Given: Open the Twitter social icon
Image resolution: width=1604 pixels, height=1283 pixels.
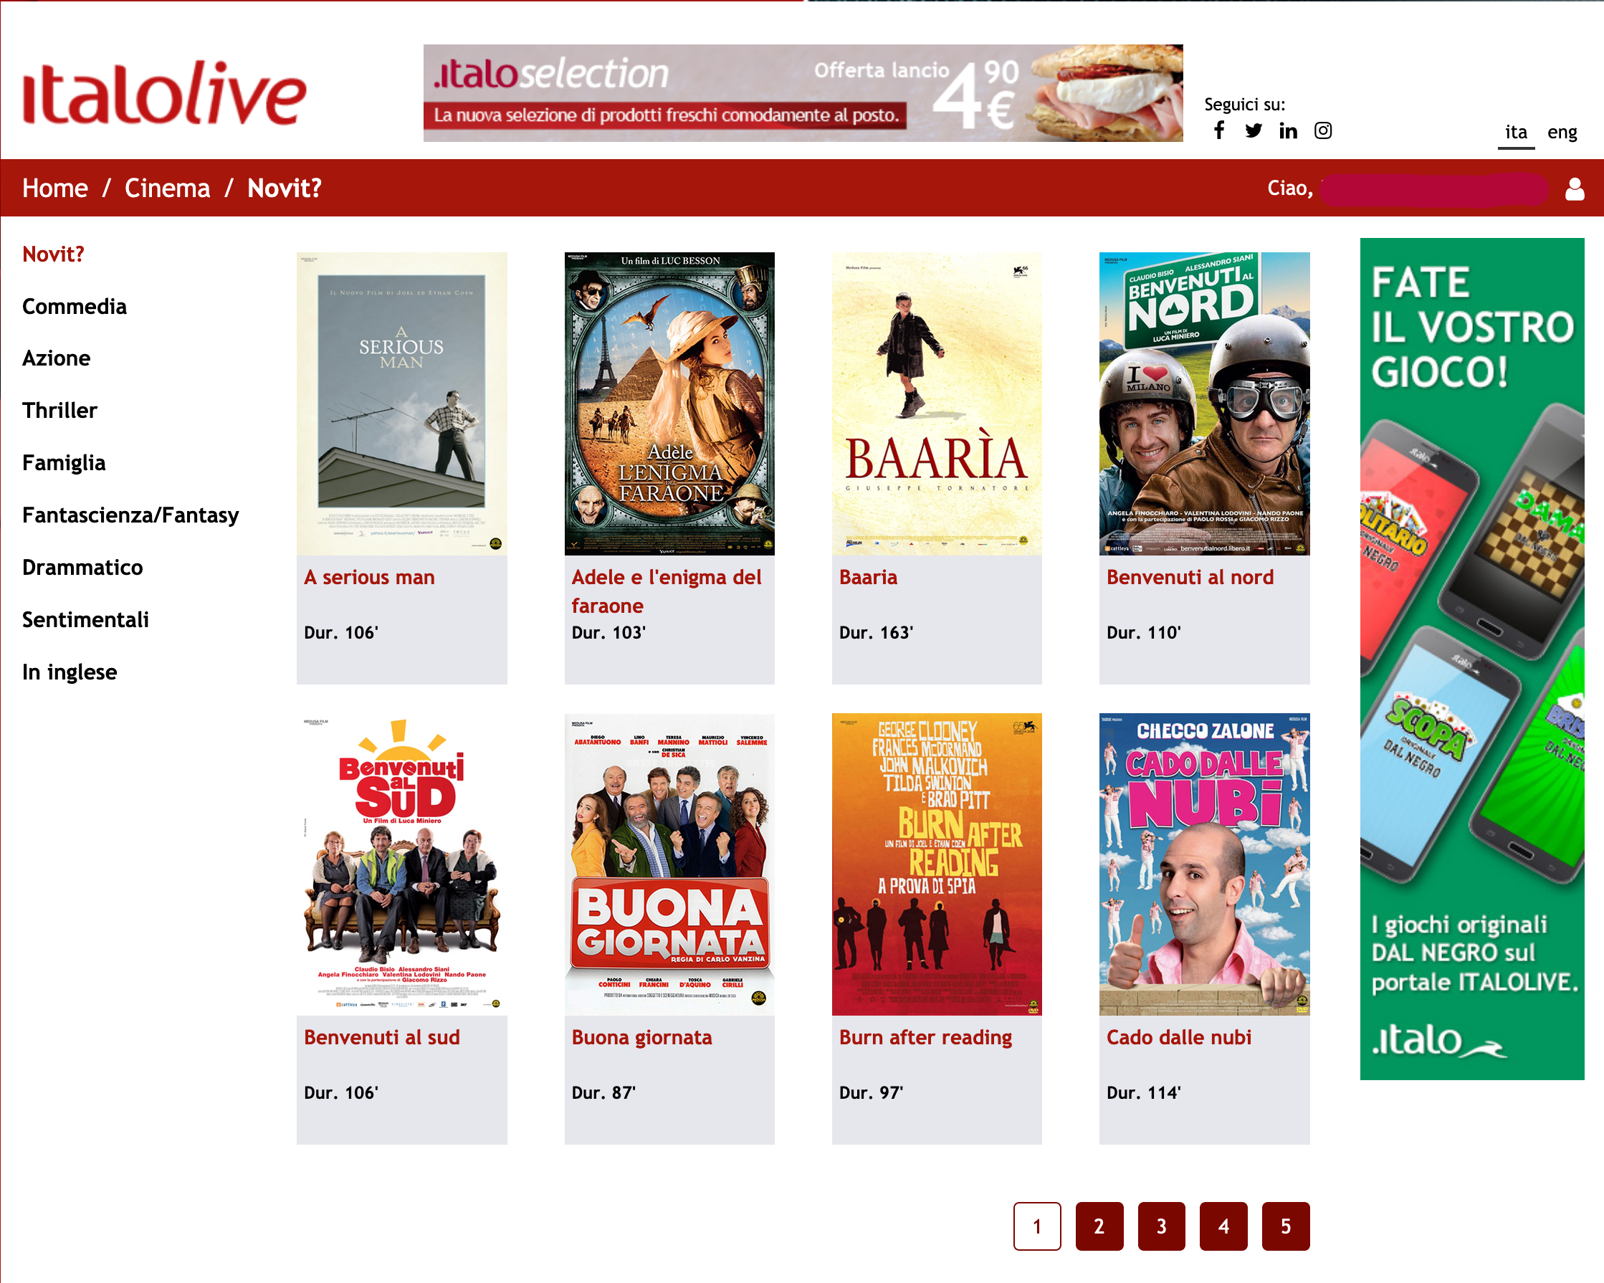Looking at the screenshot, I should (x=1253, y=130).
